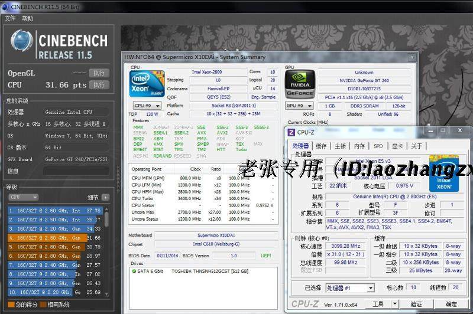Open the 文件 menu in Cinebench
Screen dimensions: 473x314
[x=10, y=18]
